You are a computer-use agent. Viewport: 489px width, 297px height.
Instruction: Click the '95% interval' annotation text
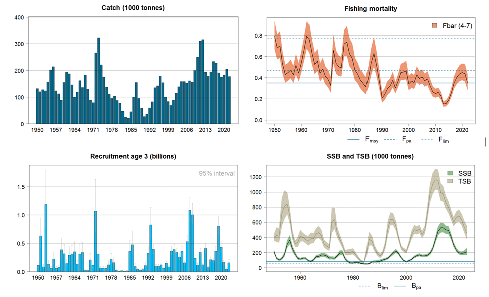217,173
